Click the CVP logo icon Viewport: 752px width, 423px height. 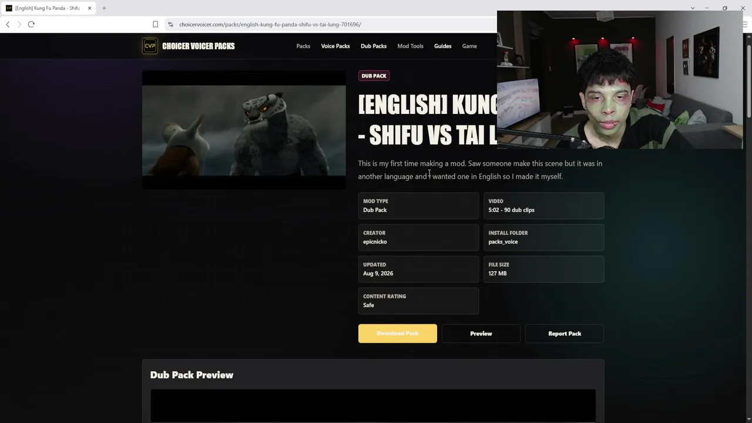(150, 46)
